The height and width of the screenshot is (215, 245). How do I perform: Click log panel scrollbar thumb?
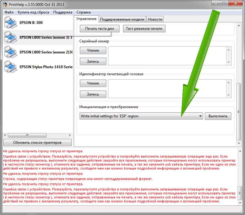point(240,193)
